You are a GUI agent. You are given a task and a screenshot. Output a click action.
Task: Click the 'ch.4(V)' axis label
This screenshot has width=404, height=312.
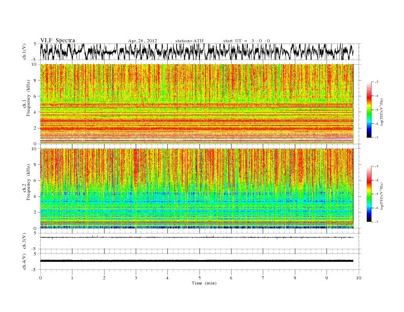click(24, 262)
